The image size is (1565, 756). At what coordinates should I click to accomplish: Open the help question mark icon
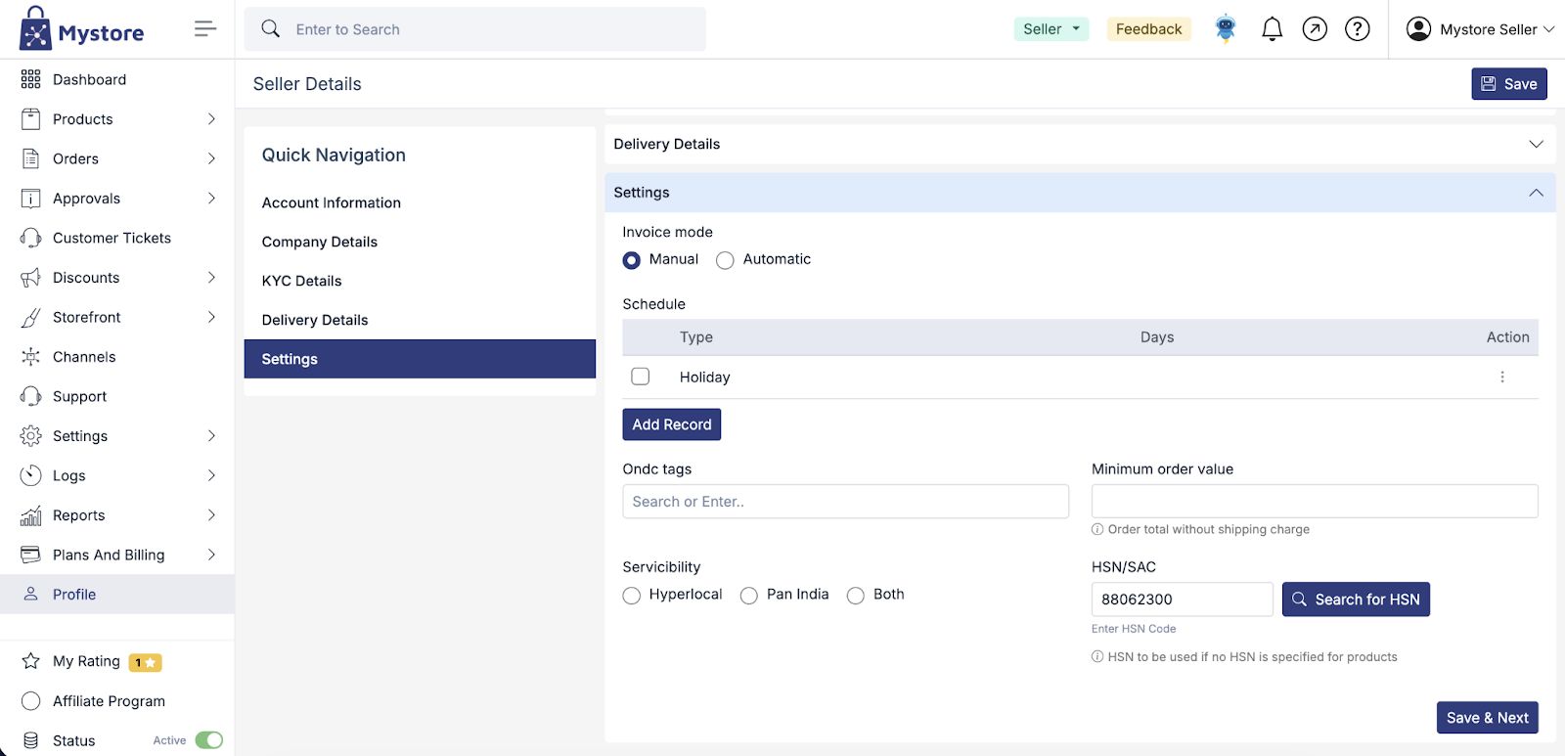click(x=1357, y=29)
